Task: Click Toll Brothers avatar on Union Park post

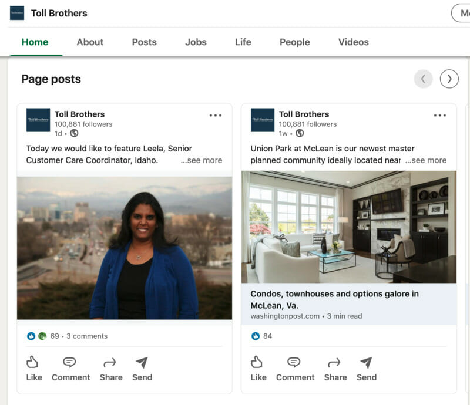Action: [x=263, y=120]
